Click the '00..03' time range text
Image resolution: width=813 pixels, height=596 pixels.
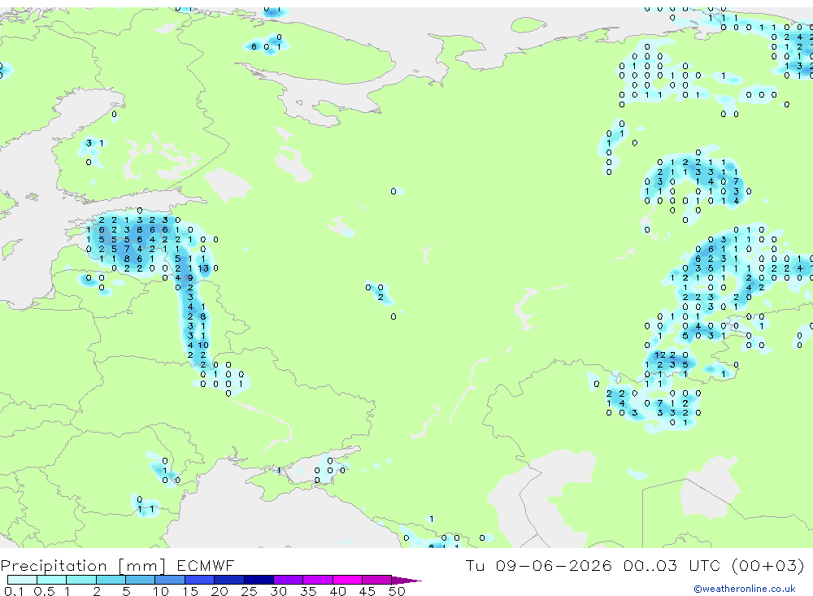coord(650,565)
